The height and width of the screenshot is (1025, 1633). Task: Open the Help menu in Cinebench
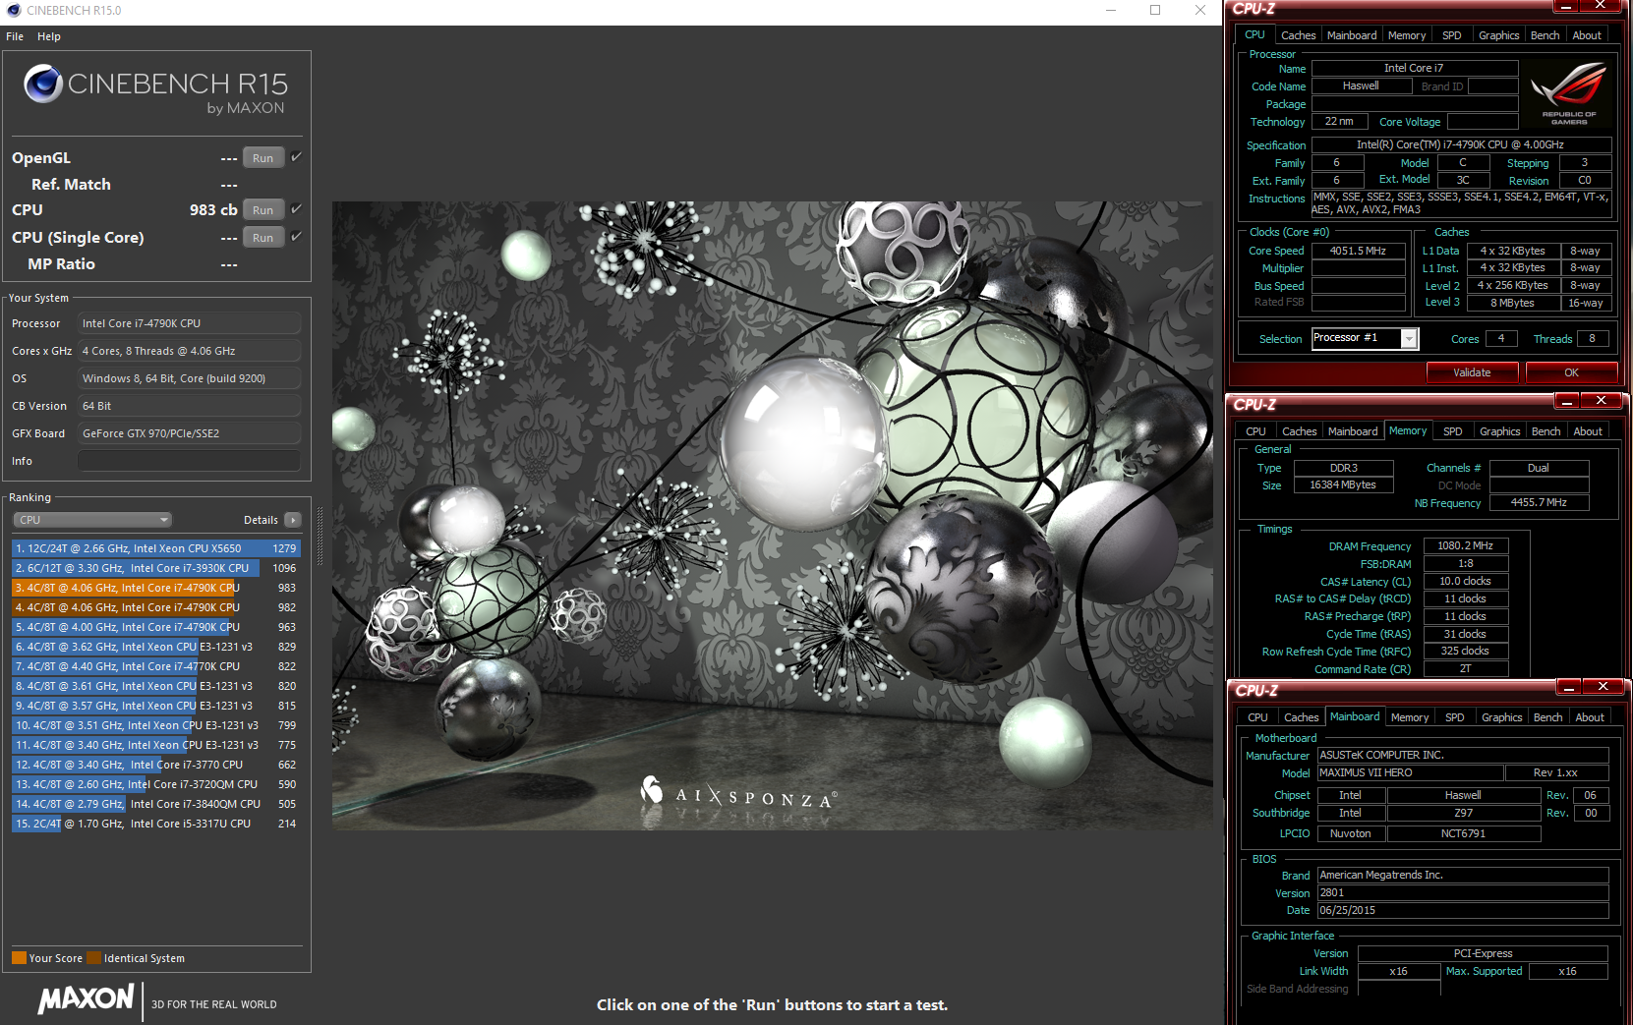pos(49,36)
